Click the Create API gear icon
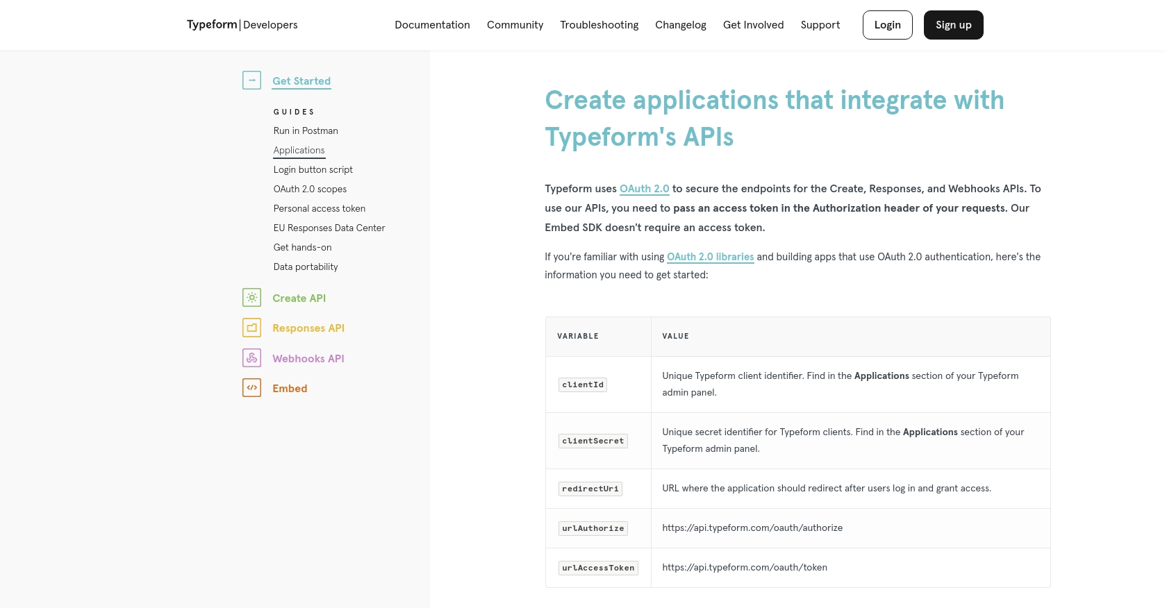The width and height of the screenshot is (1167, 608). (x=251, y=298)
